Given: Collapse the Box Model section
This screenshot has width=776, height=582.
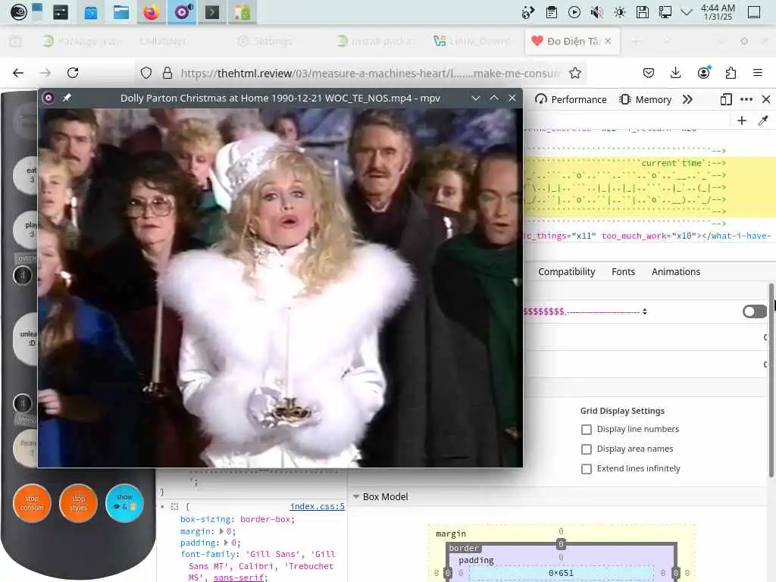Looking at the screenshot, I should [356, 496].
